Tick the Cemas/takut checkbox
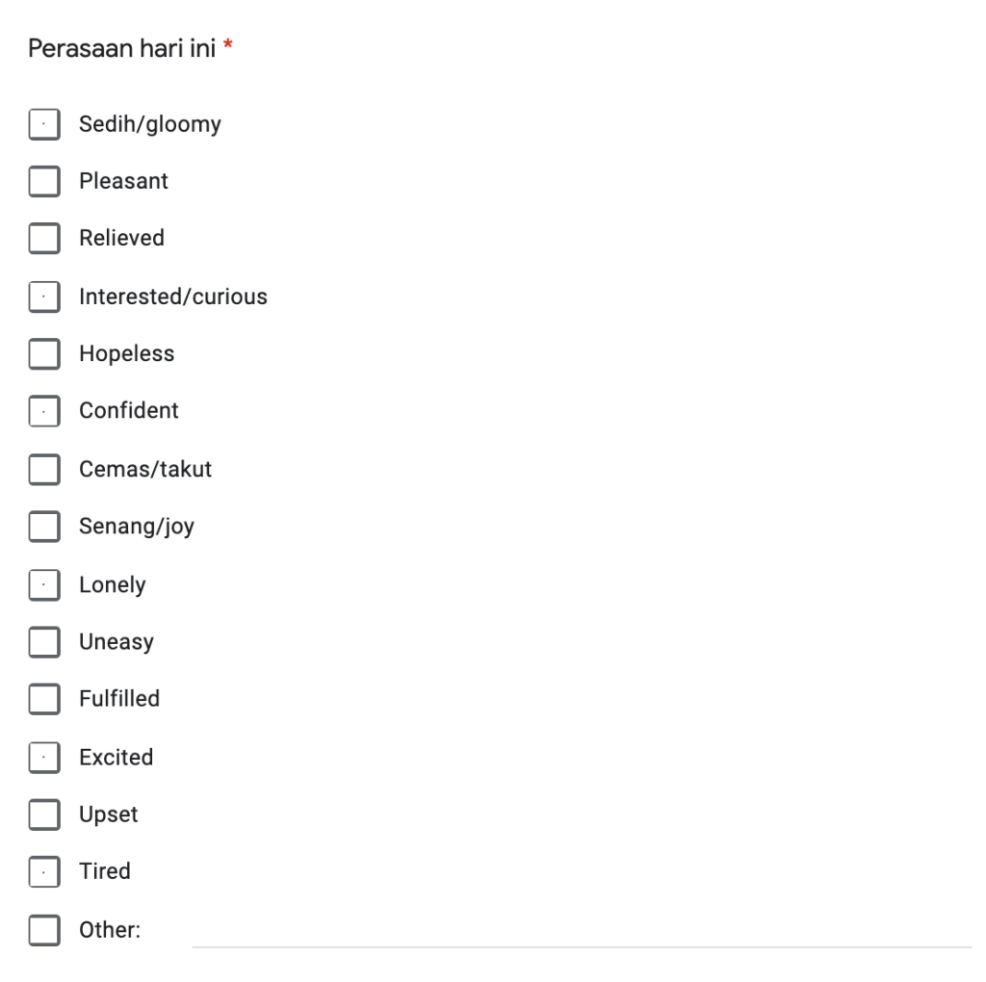 pos(44,470)
